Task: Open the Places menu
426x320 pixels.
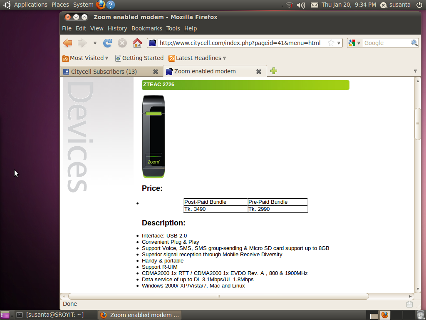Action: (60, 5)
